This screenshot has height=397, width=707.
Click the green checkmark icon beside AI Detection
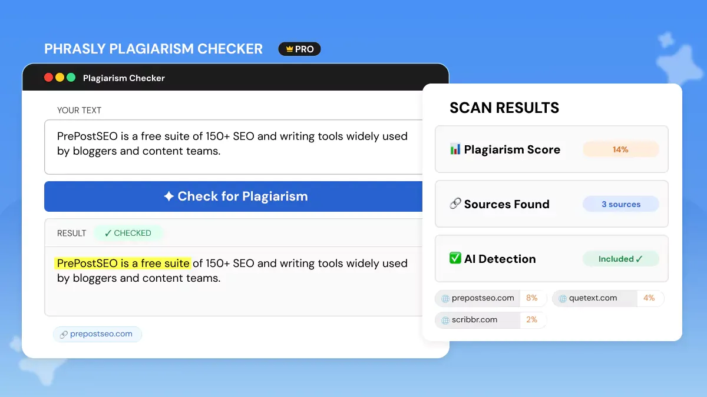click(455, 259)
